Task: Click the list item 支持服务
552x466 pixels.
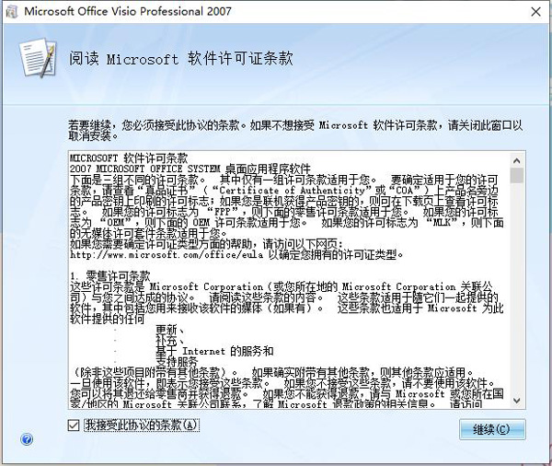Action: [x=177, y=362]
